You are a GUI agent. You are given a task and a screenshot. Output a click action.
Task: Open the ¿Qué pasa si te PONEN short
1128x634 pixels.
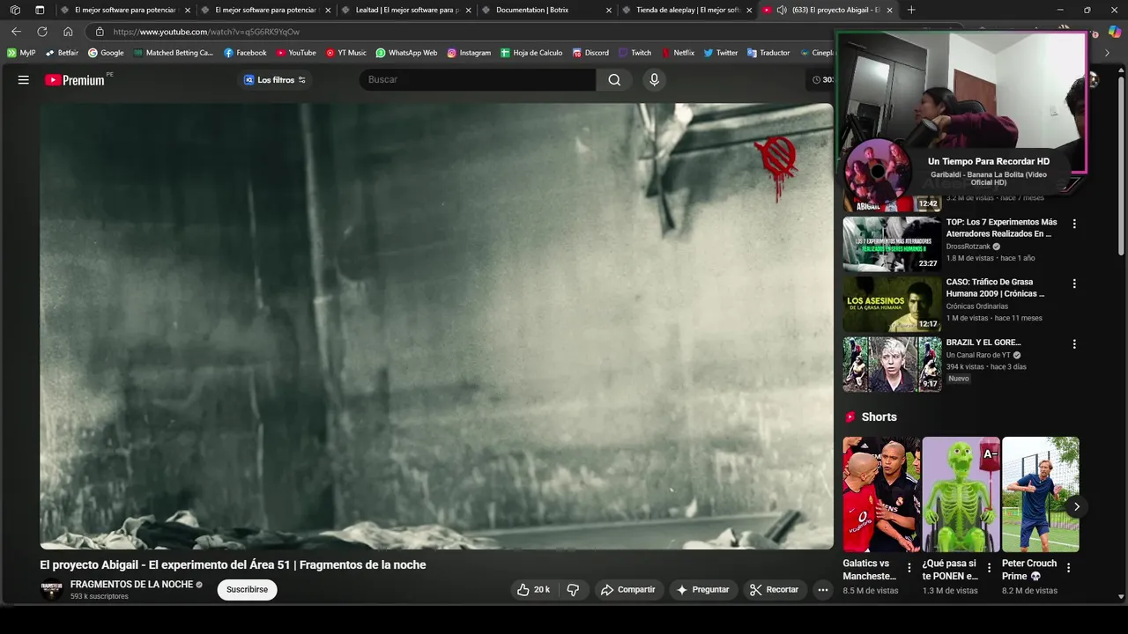[961, 494]
